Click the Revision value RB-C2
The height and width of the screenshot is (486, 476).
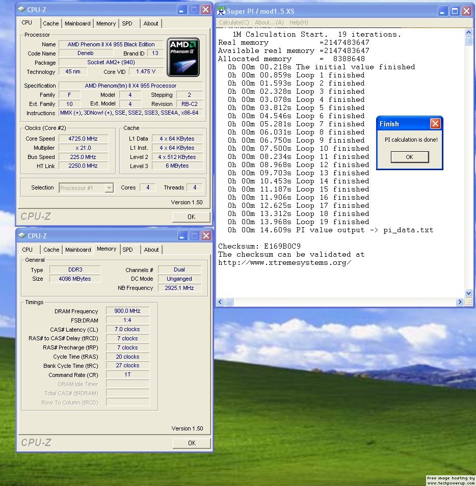click(x=190, y=104)
